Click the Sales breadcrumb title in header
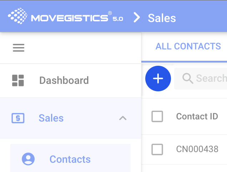 (x=162, y=18)
